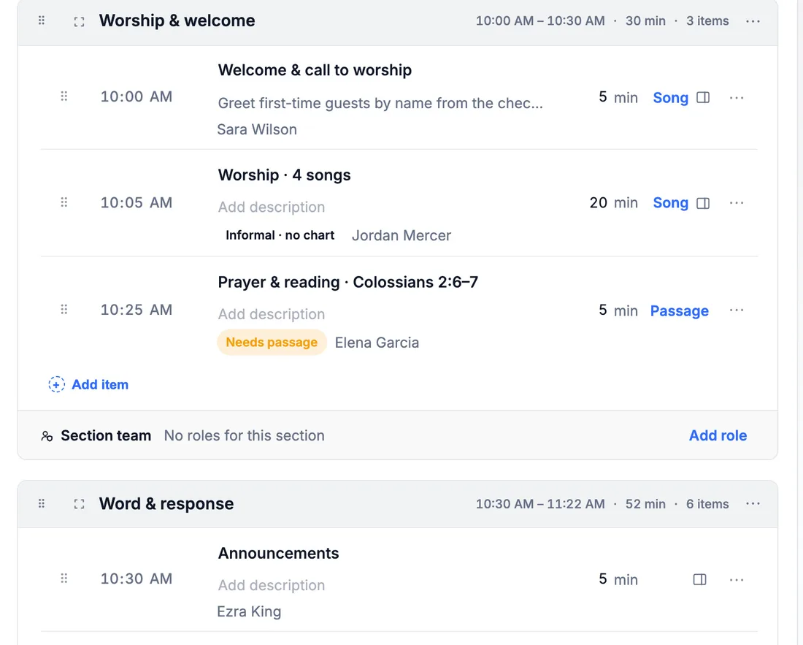Click the 3 items count label
This screenshot has width=803, height=645.
707,21
